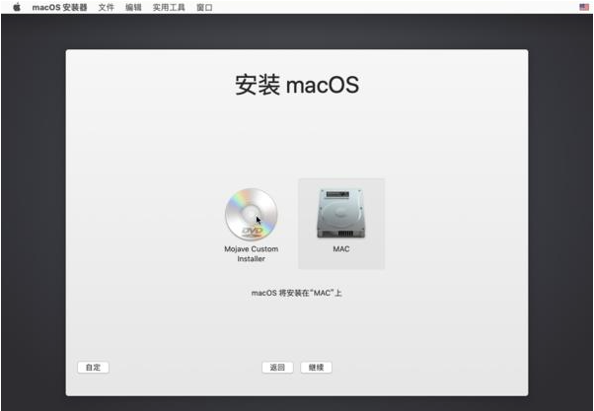
Task: Click the 'MAC' disk name label
Action: pos(341,249)
